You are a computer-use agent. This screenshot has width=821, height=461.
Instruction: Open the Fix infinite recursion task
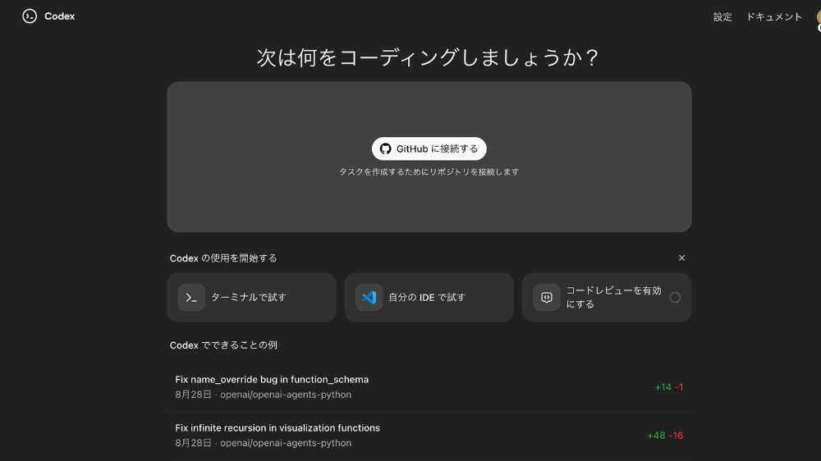point(277,428)
